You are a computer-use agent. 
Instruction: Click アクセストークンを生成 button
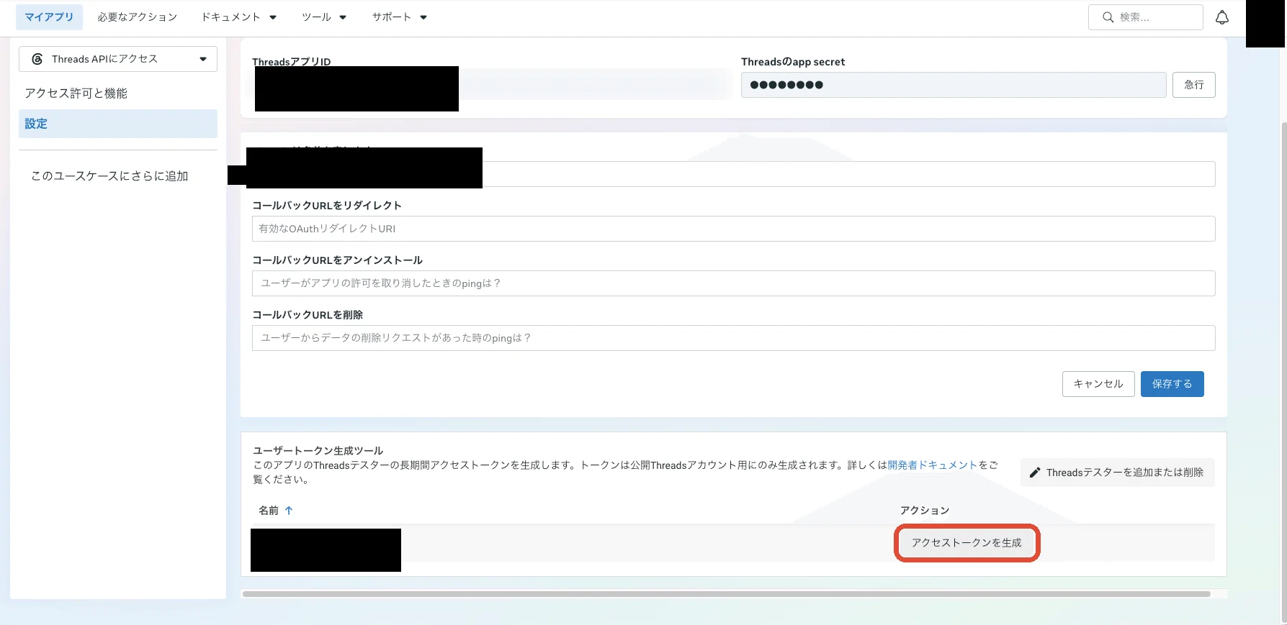click(967, 543)
